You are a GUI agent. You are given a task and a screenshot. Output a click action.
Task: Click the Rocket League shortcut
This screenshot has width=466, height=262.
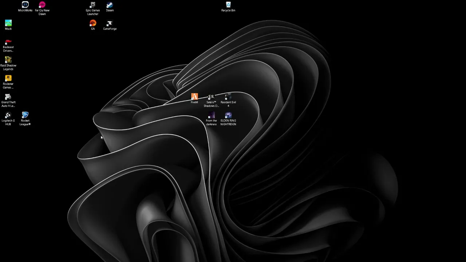tap(25, 119)
